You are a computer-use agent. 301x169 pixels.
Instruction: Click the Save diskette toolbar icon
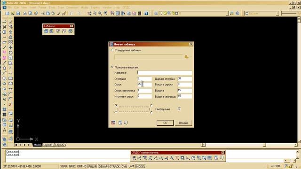(x=18, y=14)
